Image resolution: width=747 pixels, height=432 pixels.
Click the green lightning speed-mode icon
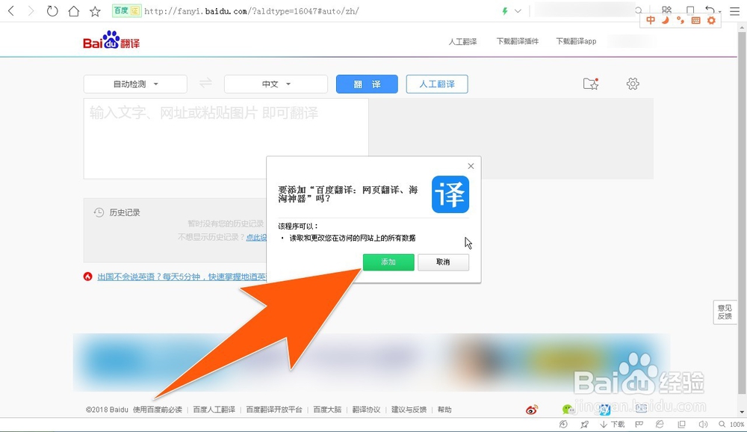tap(505, 11)
